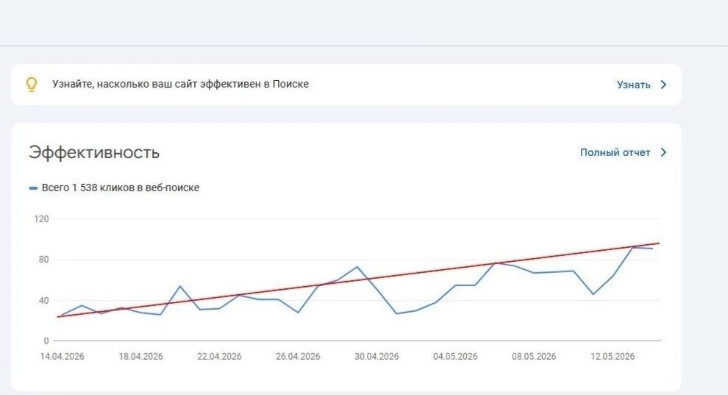Screen dimensions: 728x395
Task: Click date label 14.04.2026
Action: [x=63, y=357]
